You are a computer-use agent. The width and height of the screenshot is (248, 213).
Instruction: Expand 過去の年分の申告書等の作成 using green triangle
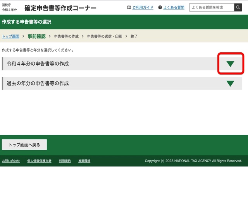coord(230,83)
